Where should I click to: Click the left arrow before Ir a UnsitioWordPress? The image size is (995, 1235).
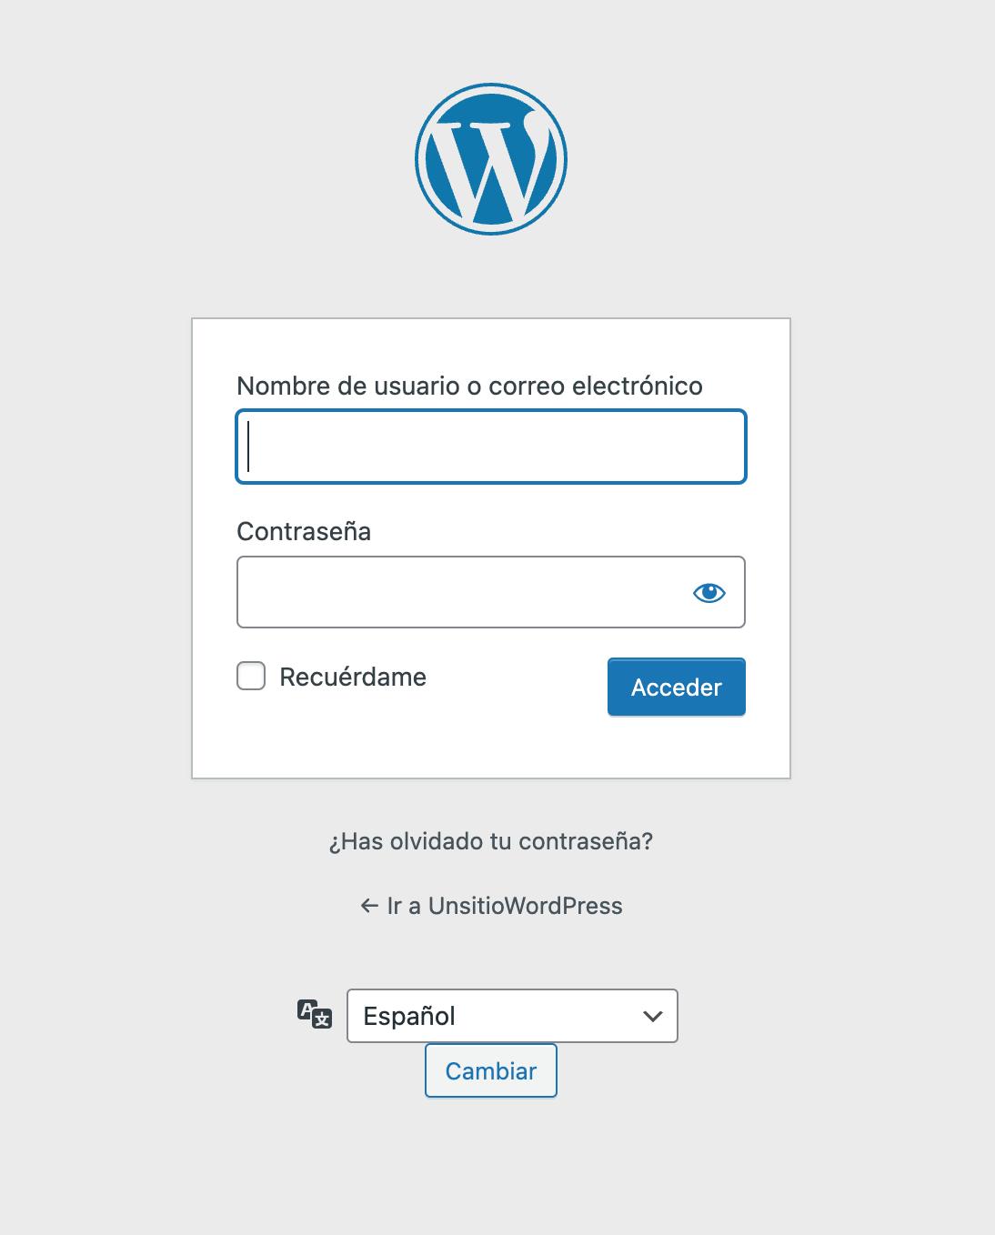[x=369, y=906]
